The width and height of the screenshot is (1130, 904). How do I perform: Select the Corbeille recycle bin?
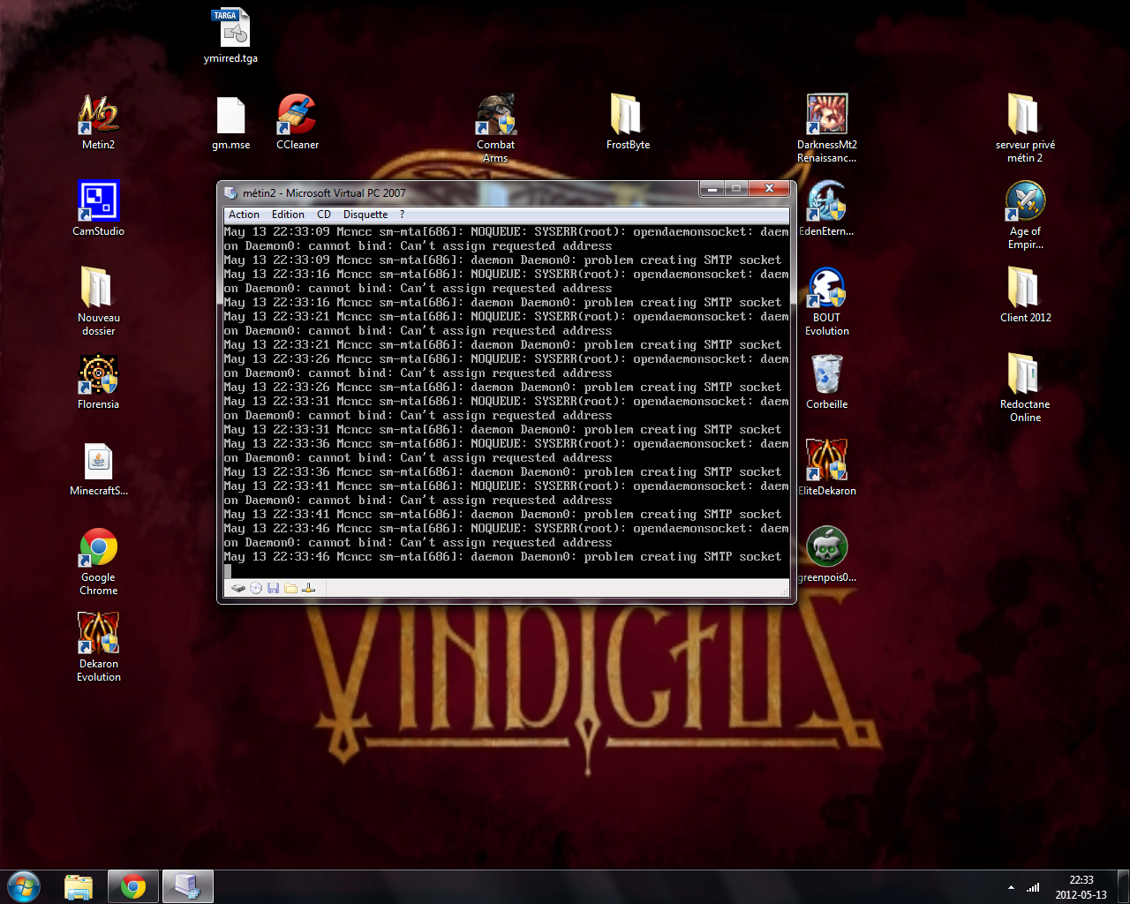827,382
